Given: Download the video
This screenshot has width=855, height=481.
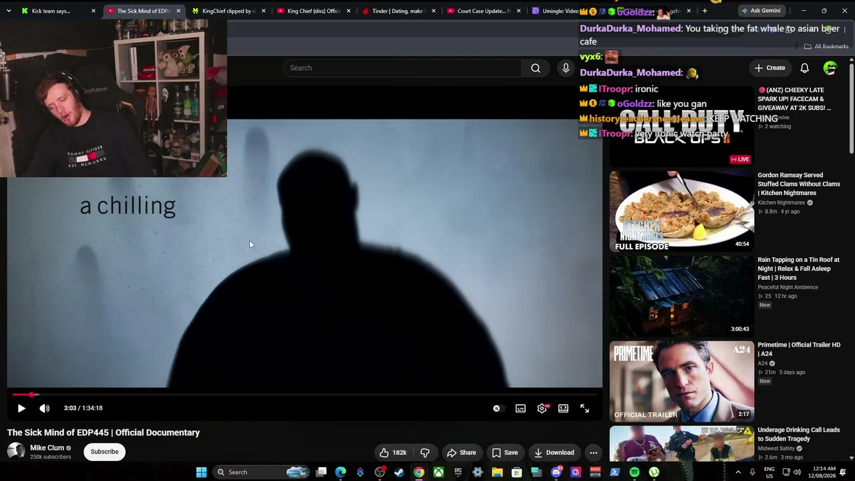Looking at the screenshot, I should tap(554, 452).
